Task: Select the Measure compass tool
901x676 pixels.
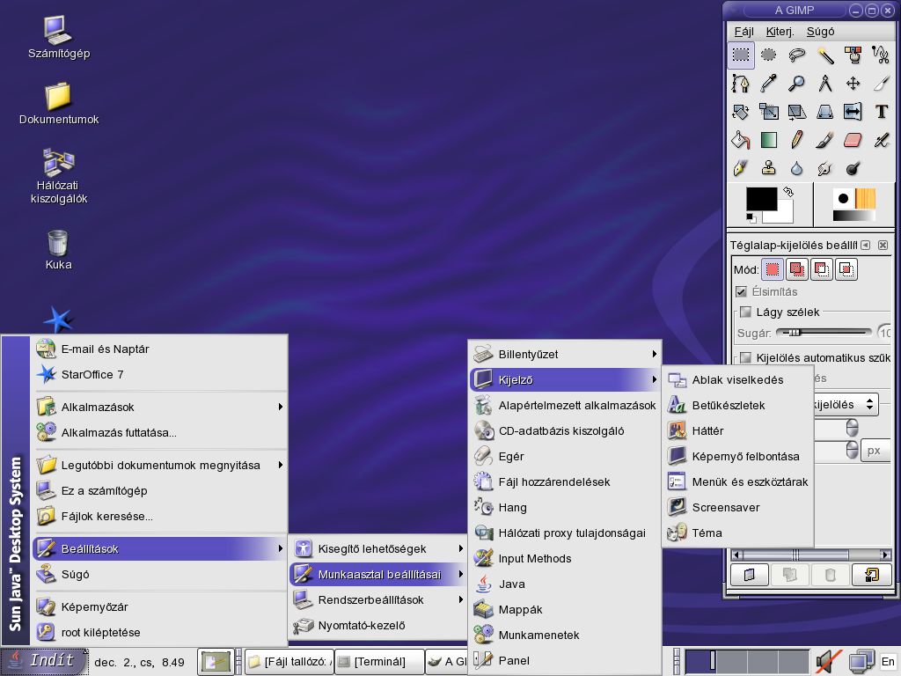Action: coord(825,84)
